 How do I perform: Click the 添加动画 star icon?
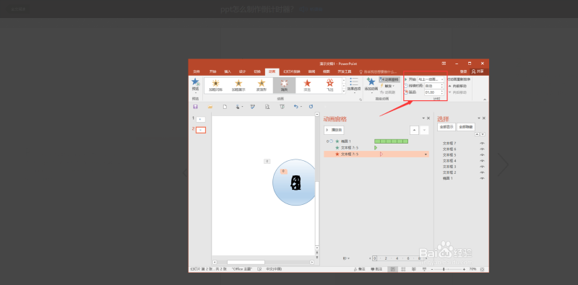point(371,82)
